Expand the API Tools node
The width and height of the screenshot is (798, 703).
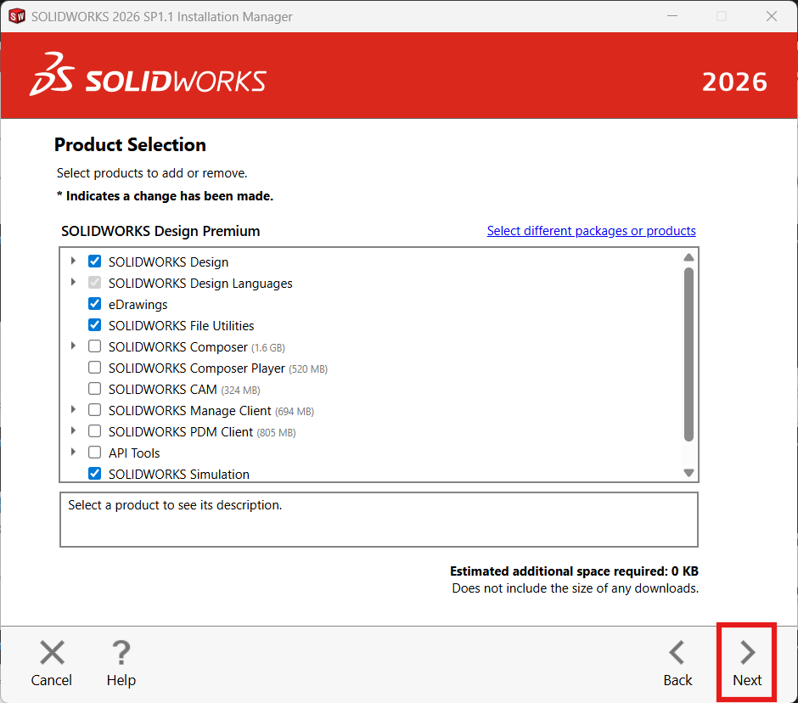[x=73, y=453]
